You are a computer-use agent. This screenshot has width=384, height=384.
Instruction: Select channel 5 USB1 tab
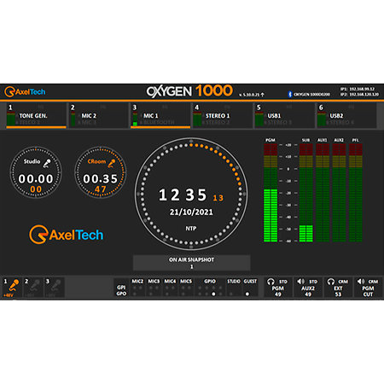[x=284, y=115]
